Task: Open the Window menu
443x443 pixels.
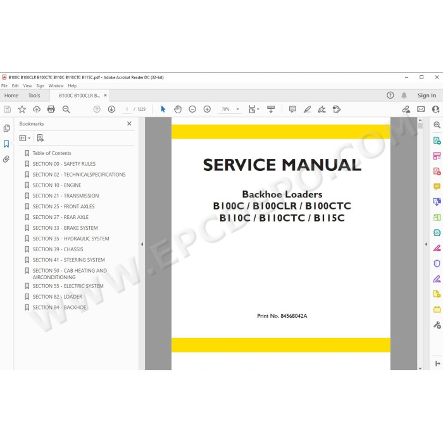Action: click(x=56, y=85)
